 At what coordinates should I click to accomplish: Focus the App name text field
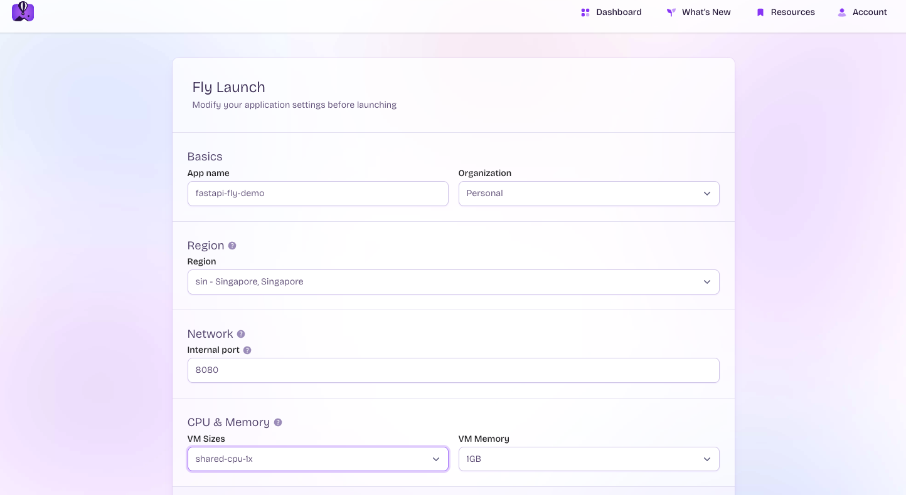coord(317,194)
